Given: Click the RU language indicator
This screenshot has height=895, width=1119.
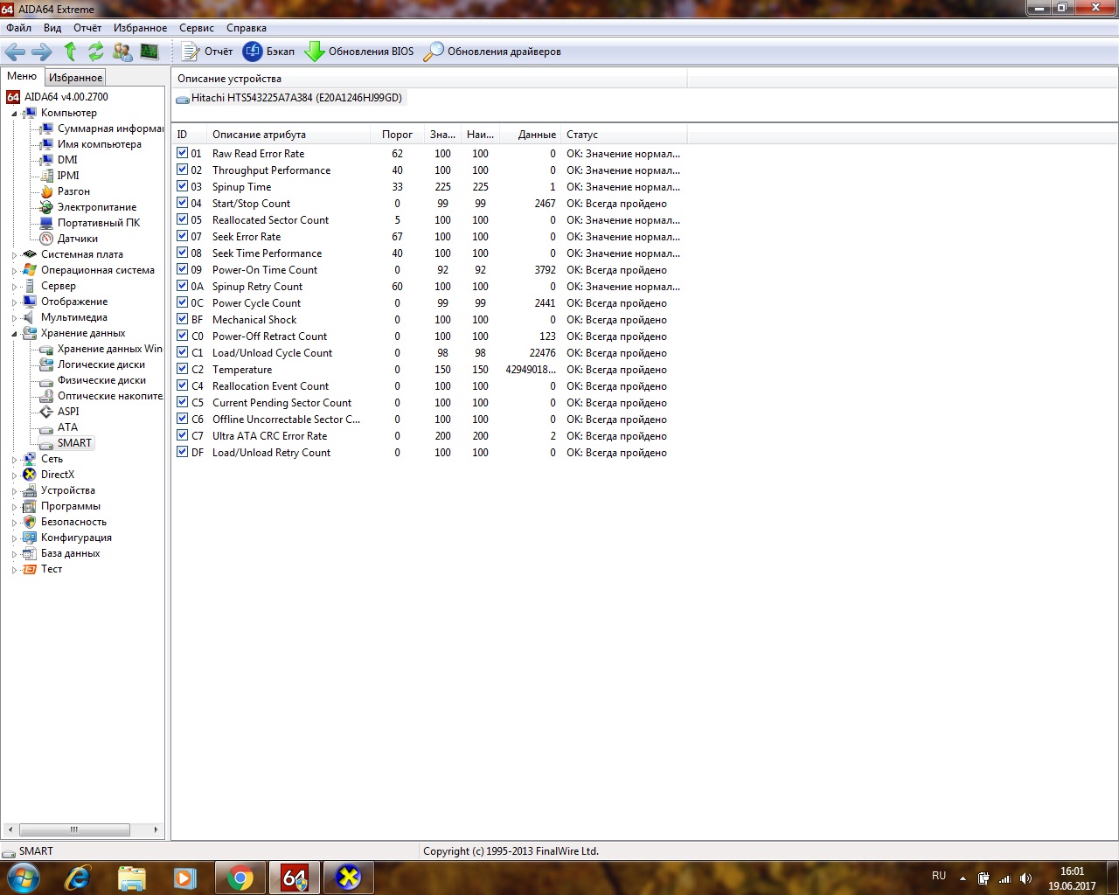Looking at the screenshot, I should pyautogui.click(x=939, y=876).
